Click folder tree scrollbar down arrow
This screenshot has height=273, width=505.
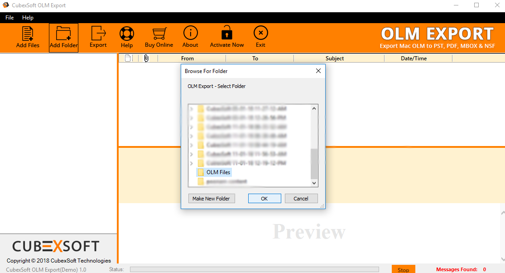pyautogui.click(x=314, y=183)
